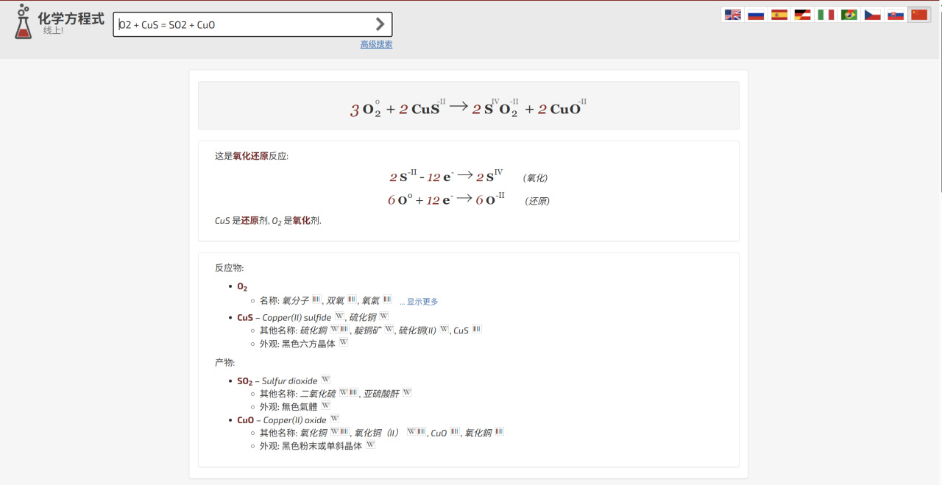The image size is (942, 485).
Task: Click the 外观: 黑色六方晶体 appearance text
Action: (297, 343)
